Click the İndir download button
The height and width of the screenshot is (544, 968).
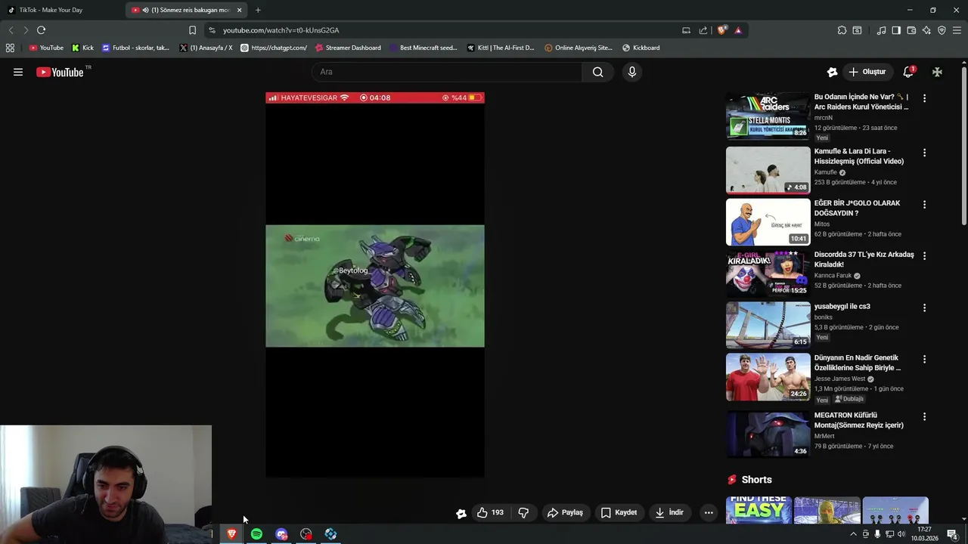click(x=669, y=512)
